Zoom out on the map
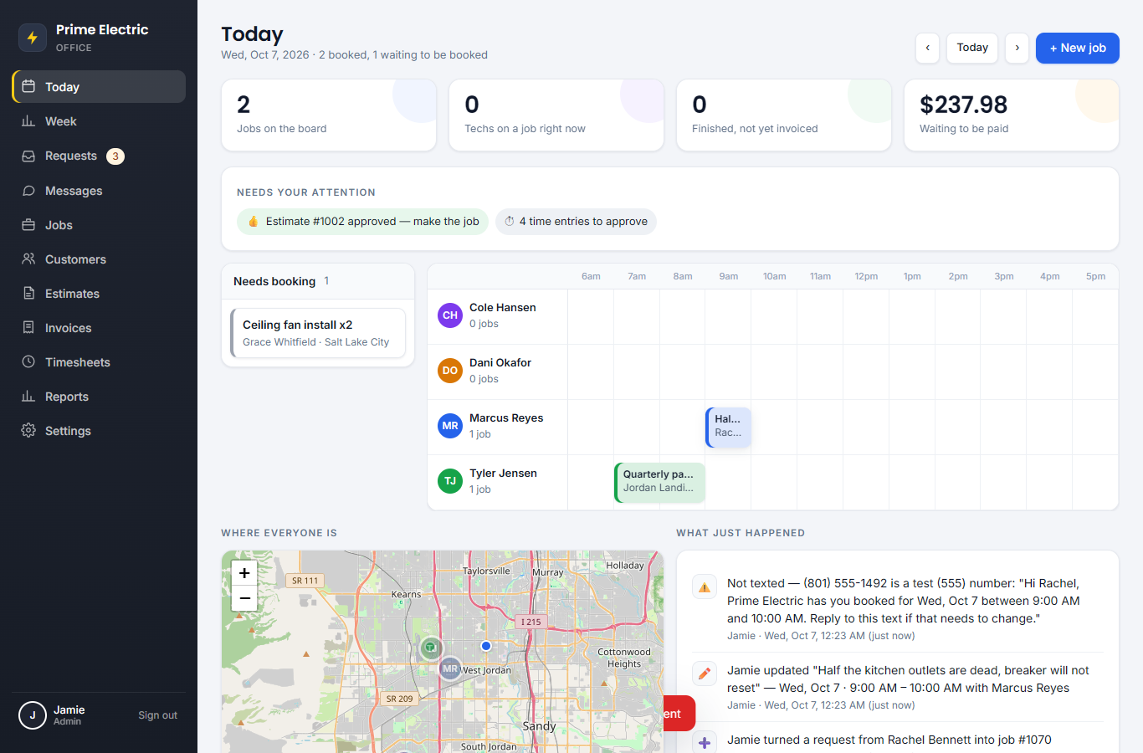Viewport: 1143px width, 753px height. pyautogui.click(x=244, y=598)
